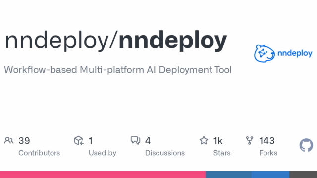Click the Discussions speech bubbles icon
The image size is (317, 178).
tap(135, 140)
